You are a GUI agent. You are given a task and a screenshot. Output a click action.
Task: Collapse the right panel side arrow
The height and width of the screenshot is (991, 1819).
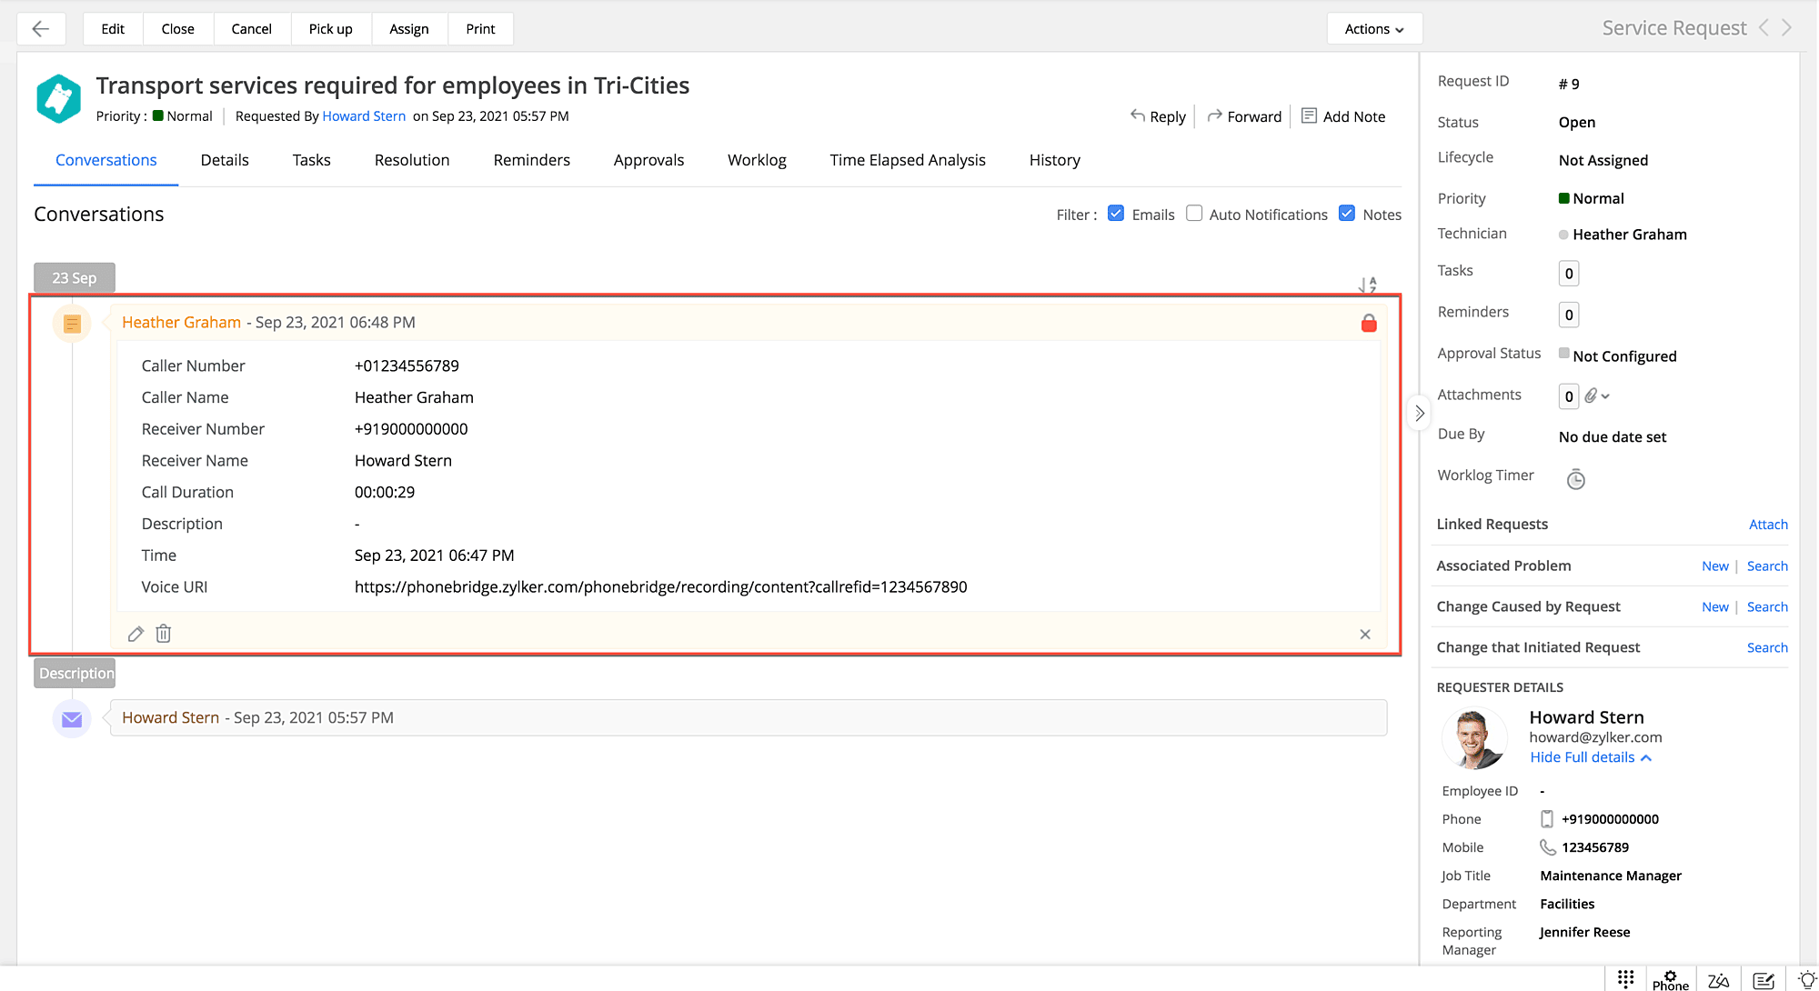1419,413
